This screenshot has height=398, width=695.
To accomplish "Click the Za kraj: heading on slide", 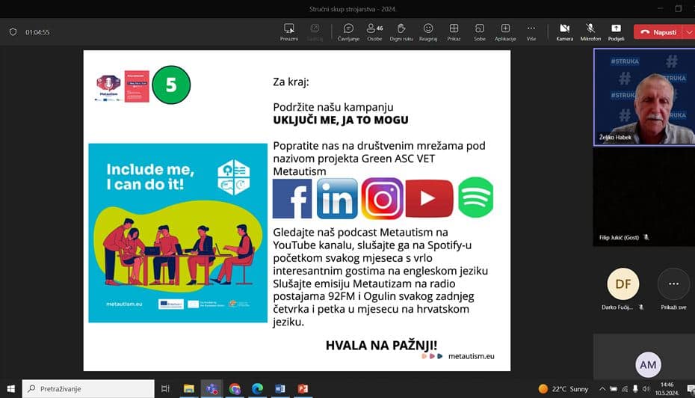I will 291,82.
